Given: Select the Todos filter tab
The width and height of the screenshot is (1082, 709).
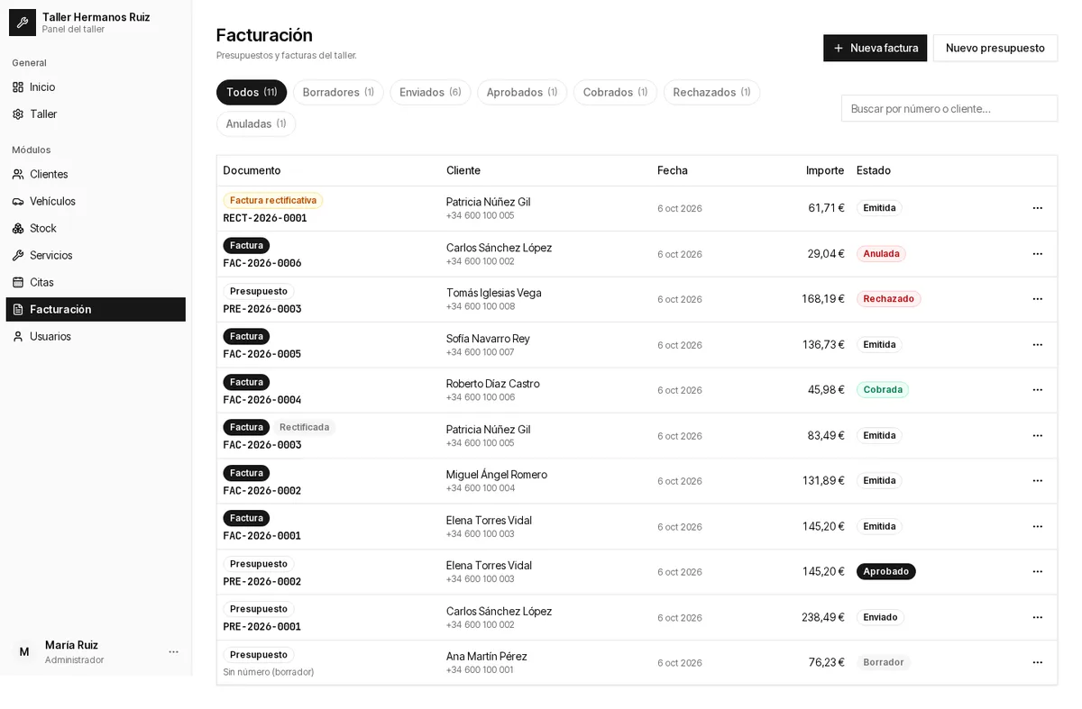Looking at the screenshot, I should point(252,93).
